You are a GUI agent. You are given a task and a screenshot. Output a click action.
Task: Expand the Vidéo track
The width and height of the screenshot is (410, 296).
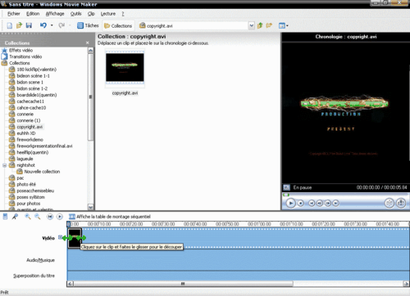(60, 237)
